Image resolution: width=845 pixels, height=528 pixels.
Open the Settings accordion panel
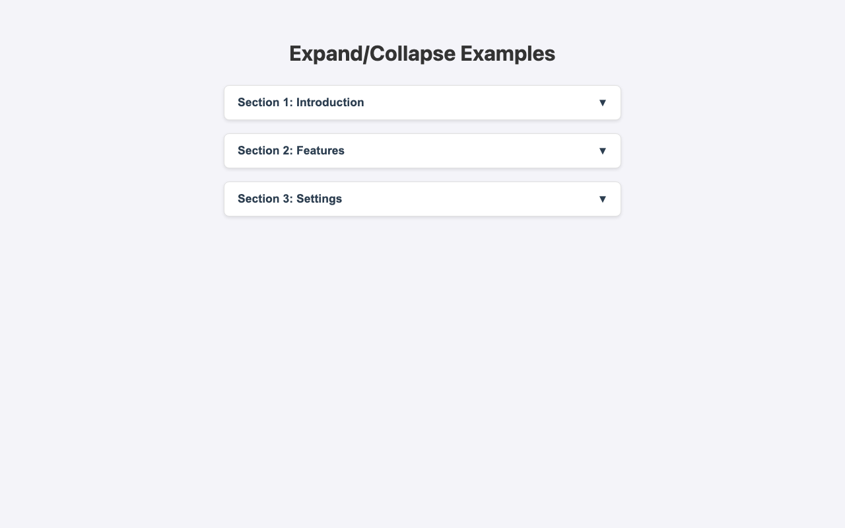[422, 199]
